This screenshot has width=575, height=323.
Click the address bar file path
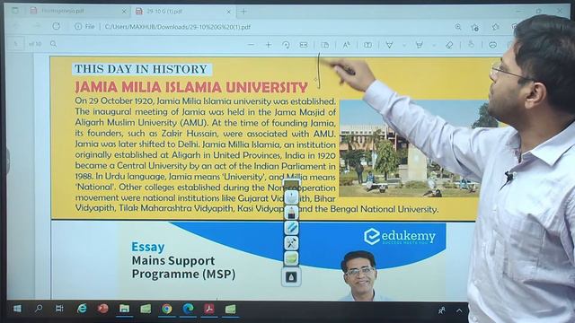[x=178, y=27]
